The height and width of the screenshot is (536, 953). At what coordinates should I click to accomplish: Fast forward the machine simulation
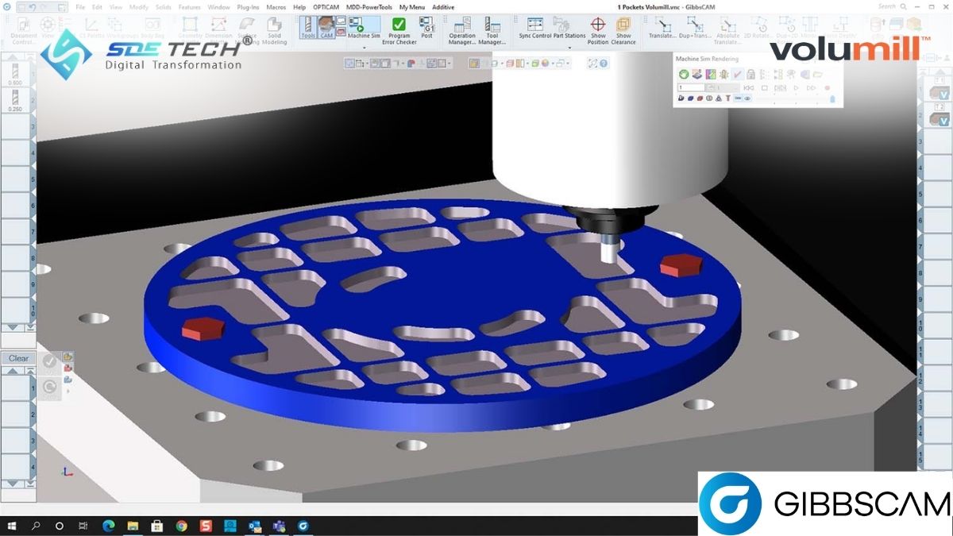point(812,87)
